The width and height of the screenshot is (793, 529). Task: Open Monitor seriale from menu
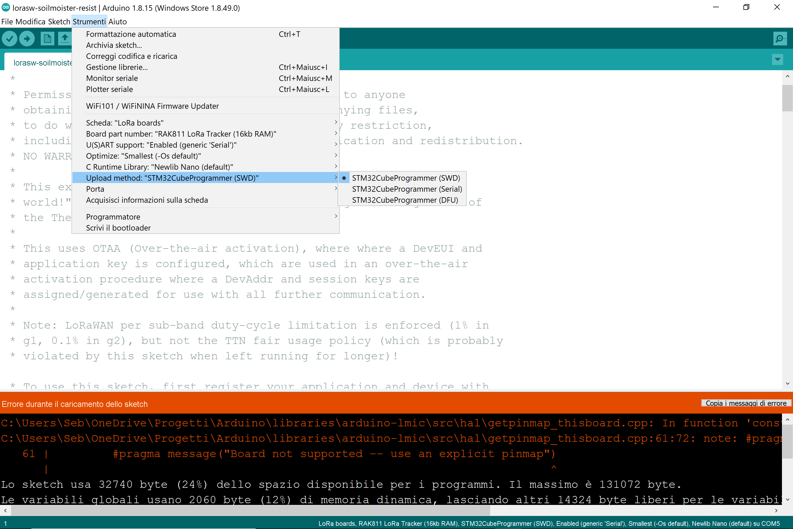coord(206,78)
